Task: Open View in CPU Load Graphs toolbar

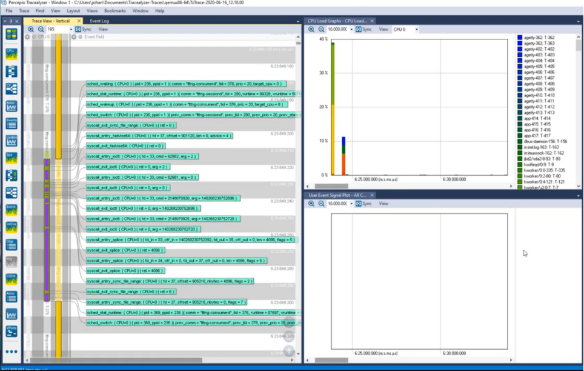Action: click(x=383, y=29)
